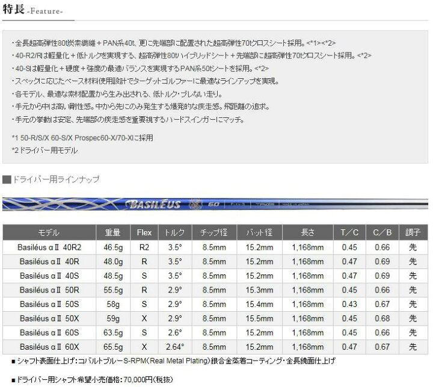Screen dimensions: 433x387
Task: Click the 58g weight value
Action: 113,305
